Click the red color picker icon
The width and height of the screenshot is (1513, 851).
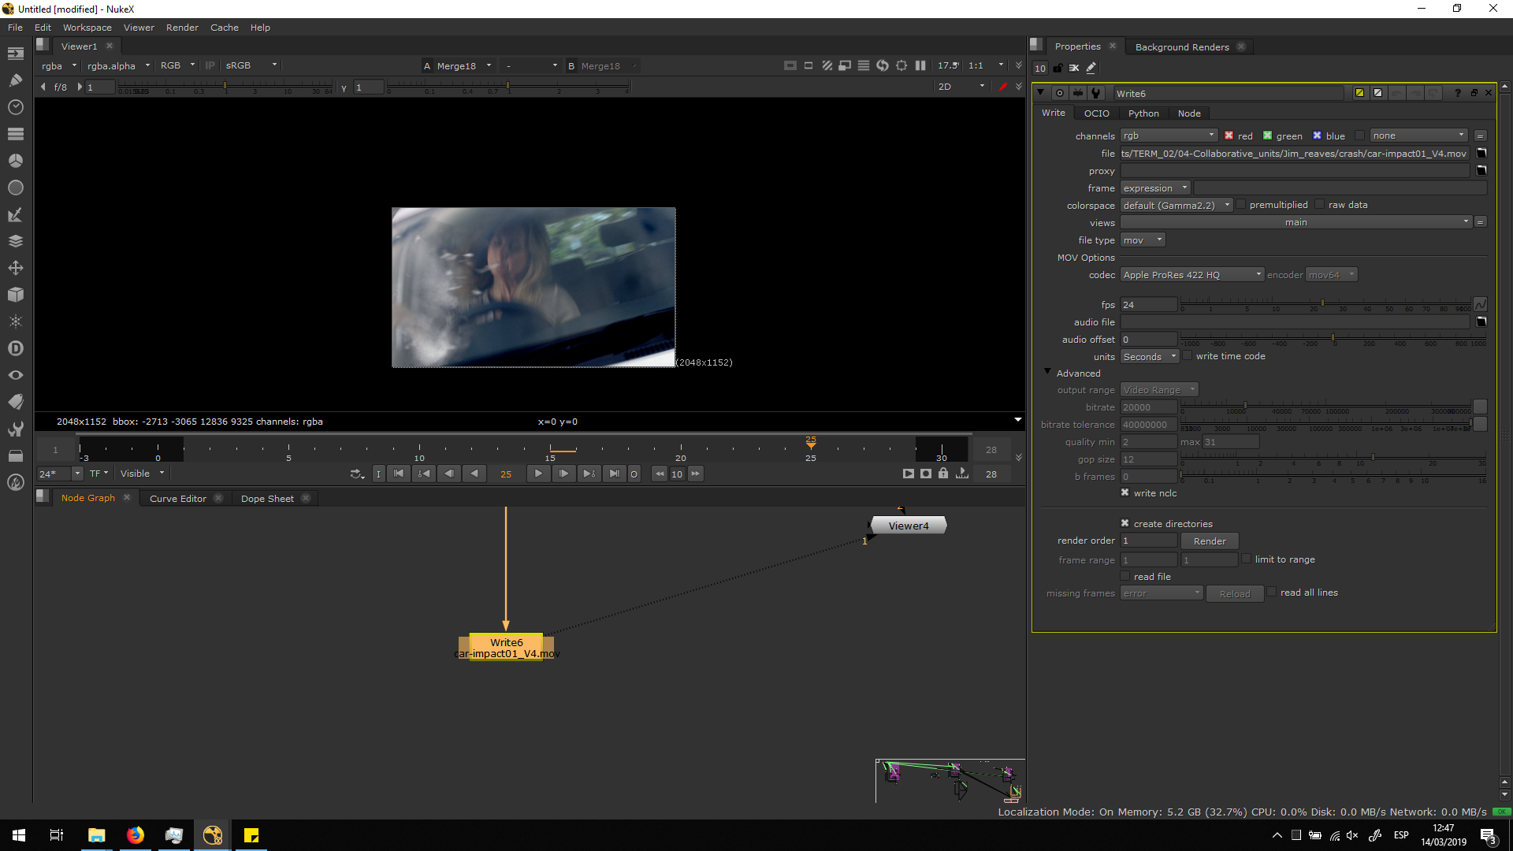(1002, 87)
